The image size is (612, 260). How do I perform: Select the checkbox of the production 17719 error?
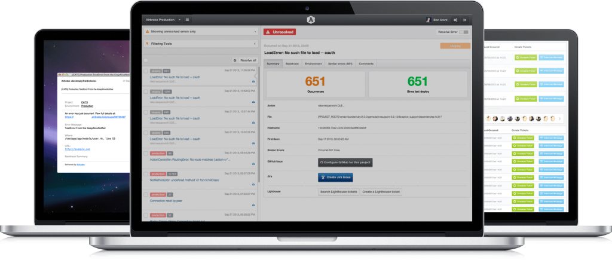[146, 174]
